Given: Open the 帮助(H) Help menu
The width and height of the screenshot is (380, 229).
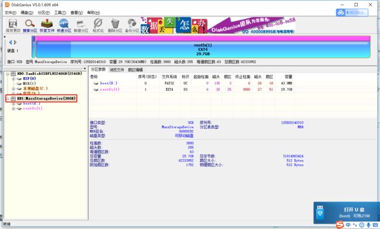Looking at the screenshot, I should click(94, 13).
